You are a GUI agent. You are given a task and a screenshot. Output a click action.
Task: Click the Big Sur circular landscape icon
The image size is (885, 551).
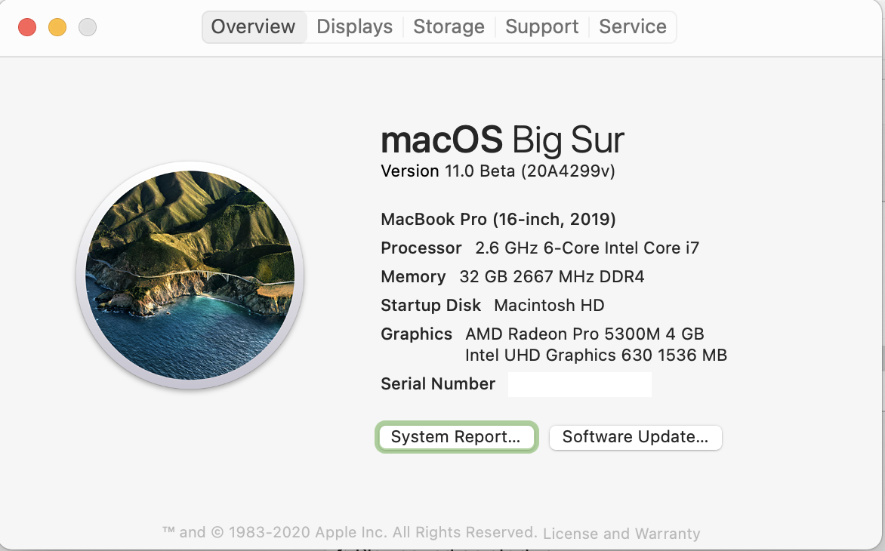click(190, 275)
